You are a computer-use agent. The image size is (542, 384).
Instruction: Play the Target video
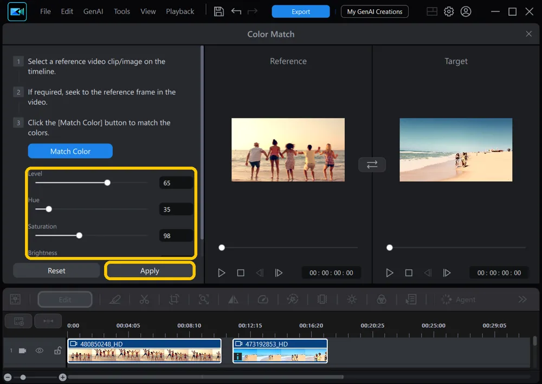pyautogui.click(x=390, y=273)
